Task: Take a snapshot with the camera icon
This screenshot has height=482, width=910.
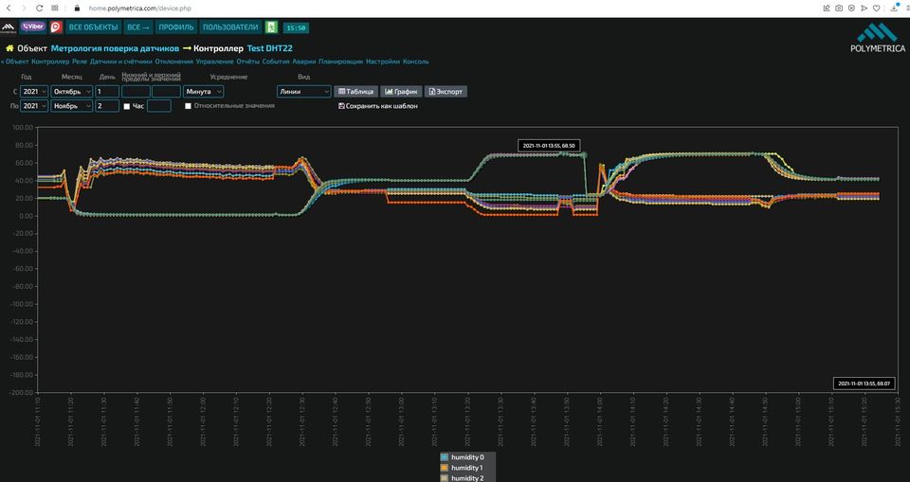Action: (x=839, y=9)
